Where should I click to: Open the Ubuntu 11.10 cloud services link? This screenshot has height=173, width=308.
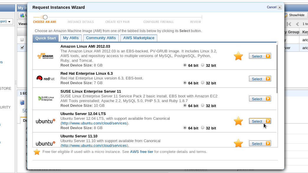point(94,146)
